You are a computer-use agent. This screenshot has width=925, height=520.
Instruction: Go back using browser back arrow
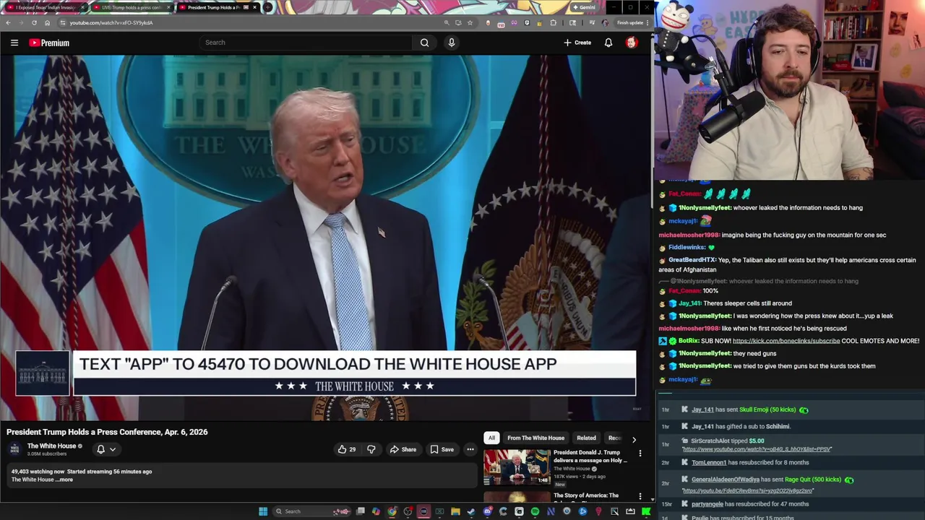pyautogui.click(x=8, y=22)
